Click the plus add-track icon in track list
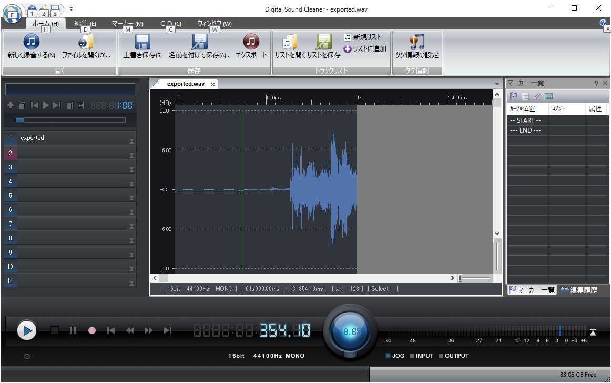The height and width of the screenshot is (383, 611). pos(11,105)
